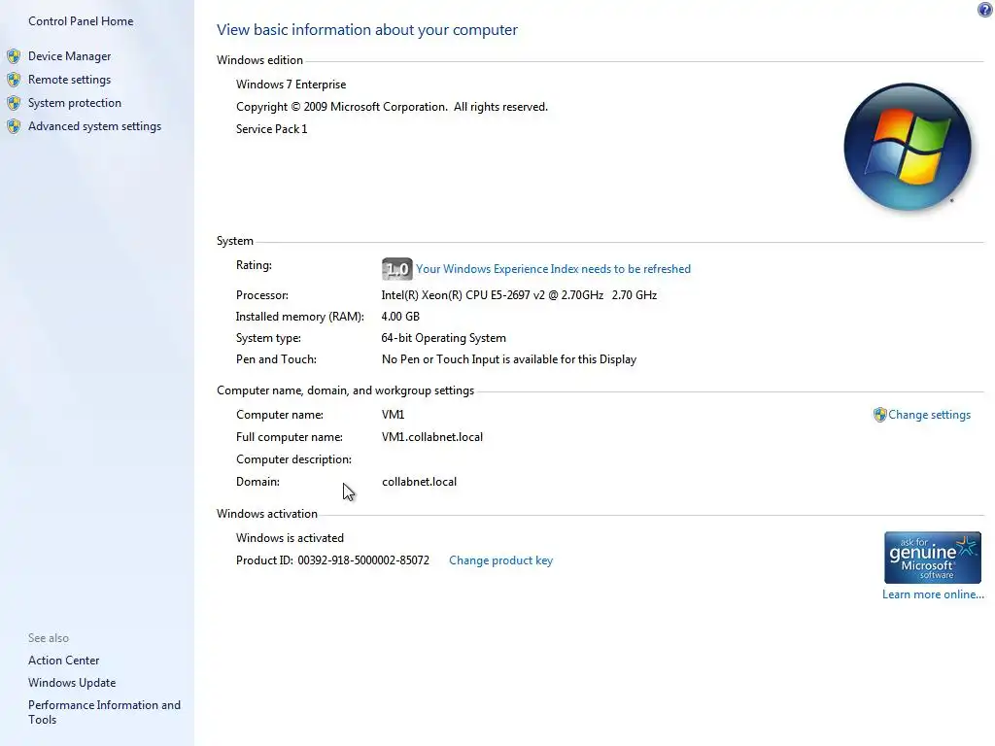Click the Product ID 00392-918-5000002-85072 text
The width and height of the screenshot is (995, 746).
(332, 560)
